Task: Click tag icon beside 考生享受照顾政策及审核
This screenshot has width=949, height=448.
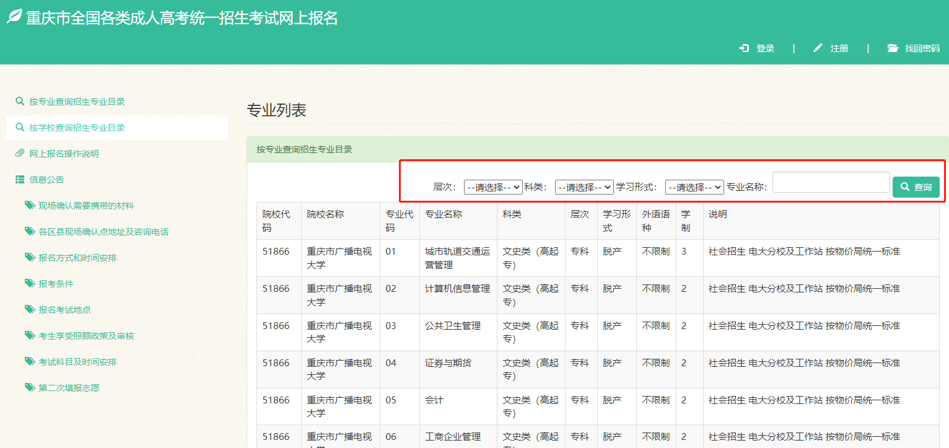Action: click(x=30, y=335)
